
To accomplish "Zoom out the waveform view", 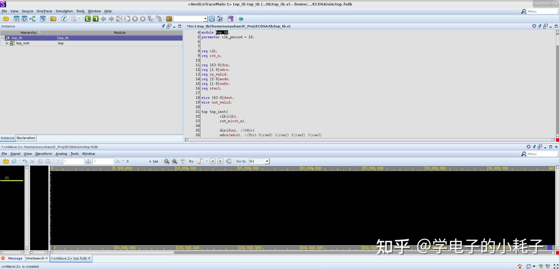I will click(x=167, y=161).
